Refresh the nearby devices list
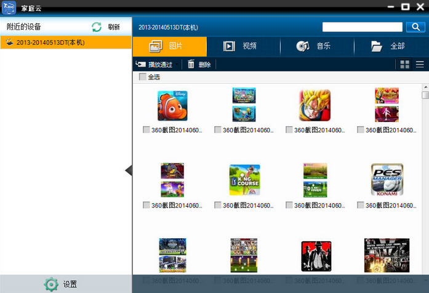Viewport: 429px width, 293px height. 106,27
